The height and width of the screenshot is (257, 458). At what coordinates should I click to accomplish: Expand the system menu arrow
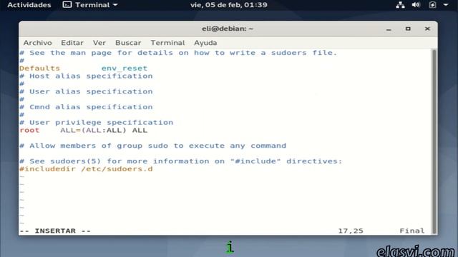446,5
